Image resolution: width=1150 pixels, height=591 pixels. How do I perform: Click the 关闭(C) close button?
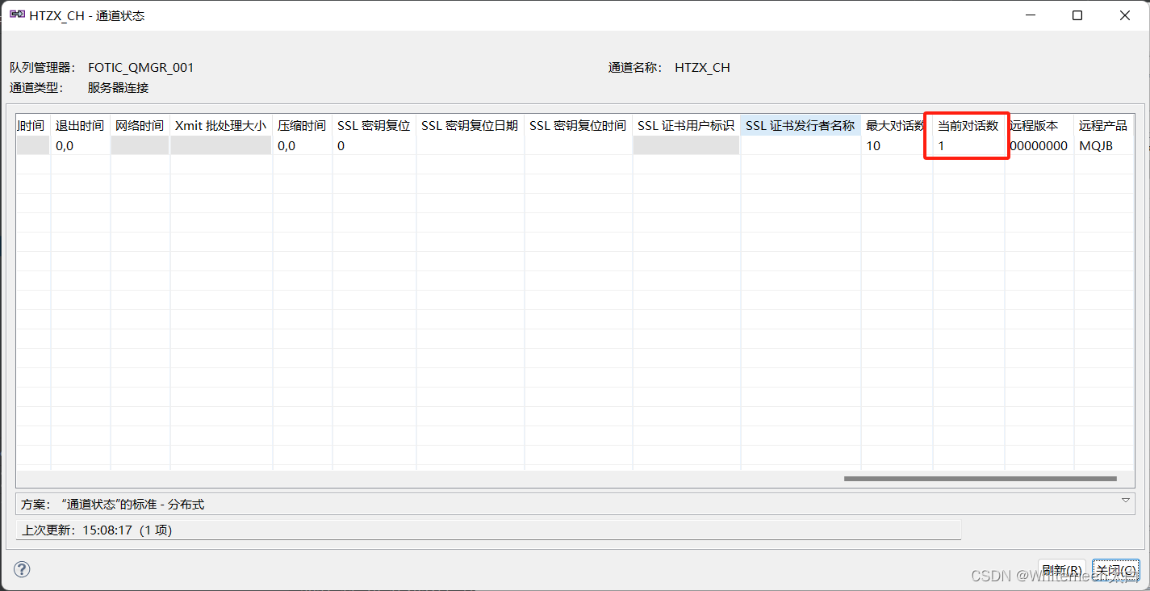coord(1116,570)
